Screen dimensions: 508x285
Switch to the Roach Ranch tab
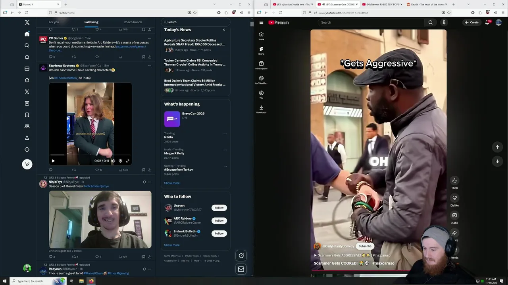133,22
